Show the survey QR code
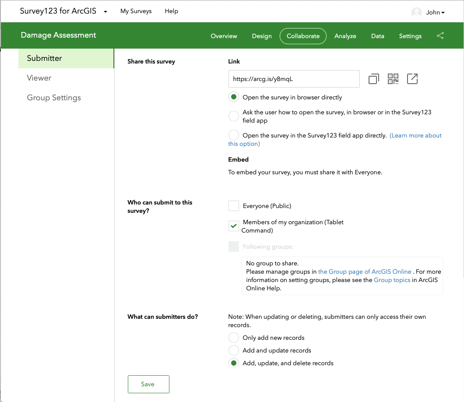The image size is (464, 402). 393,79
